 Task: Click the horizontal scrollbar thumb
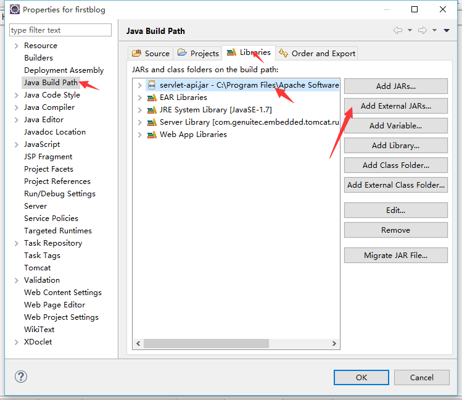click(x=206, y=343)
